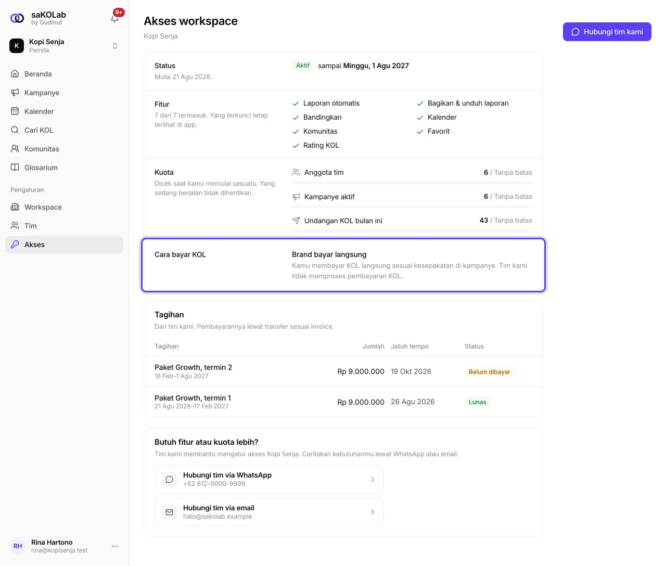Click the Belum dibayar status badge
Viewport: 666px width, 566px height.
click(x=489, y=372)
